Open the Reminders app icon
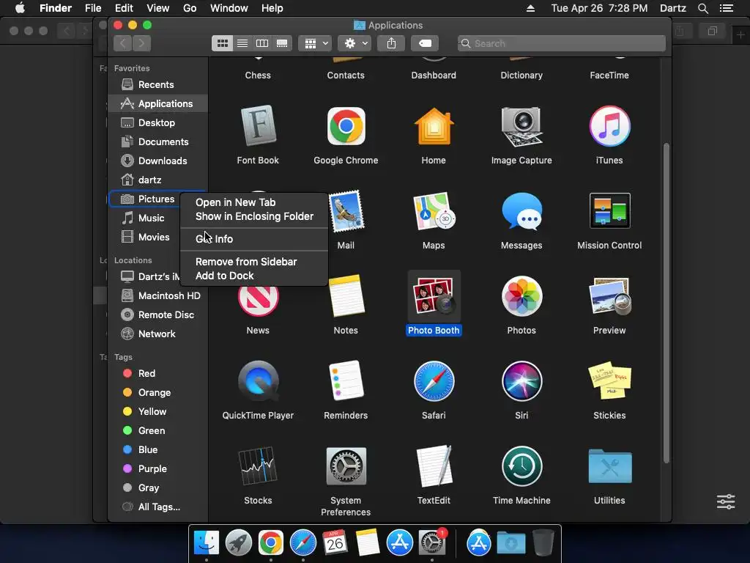 (346, 381)
